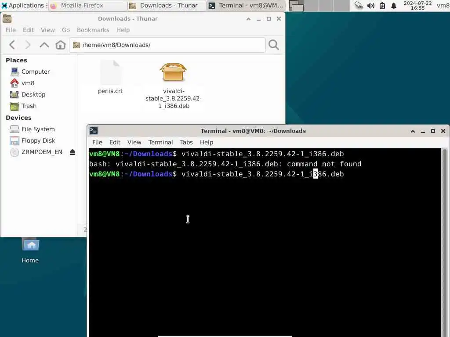This screenshot has height=337, width=450.
Task: Open the notifications bell icon
Action: pyautogui.click(x=394, y=5)
